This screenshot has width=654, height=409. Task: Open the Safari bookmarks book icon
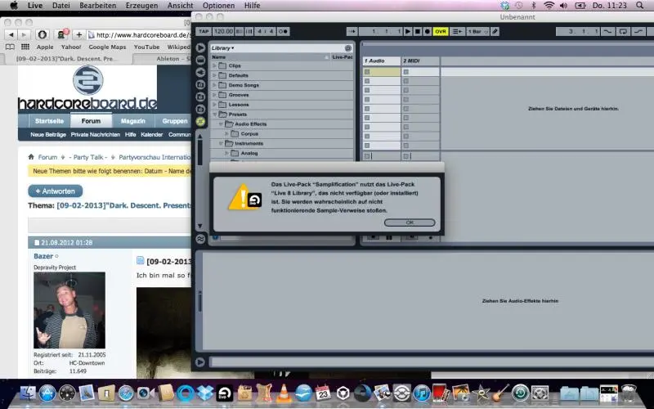[11, 47]
